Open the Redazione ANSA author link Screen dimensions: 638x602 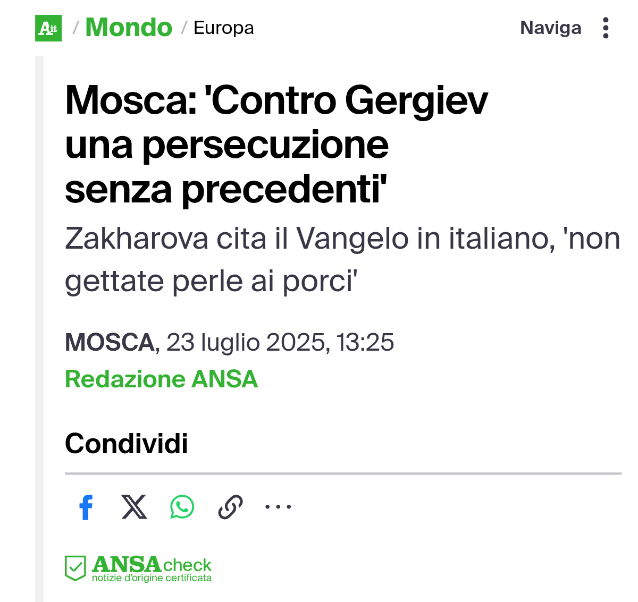tap(161, 379)
